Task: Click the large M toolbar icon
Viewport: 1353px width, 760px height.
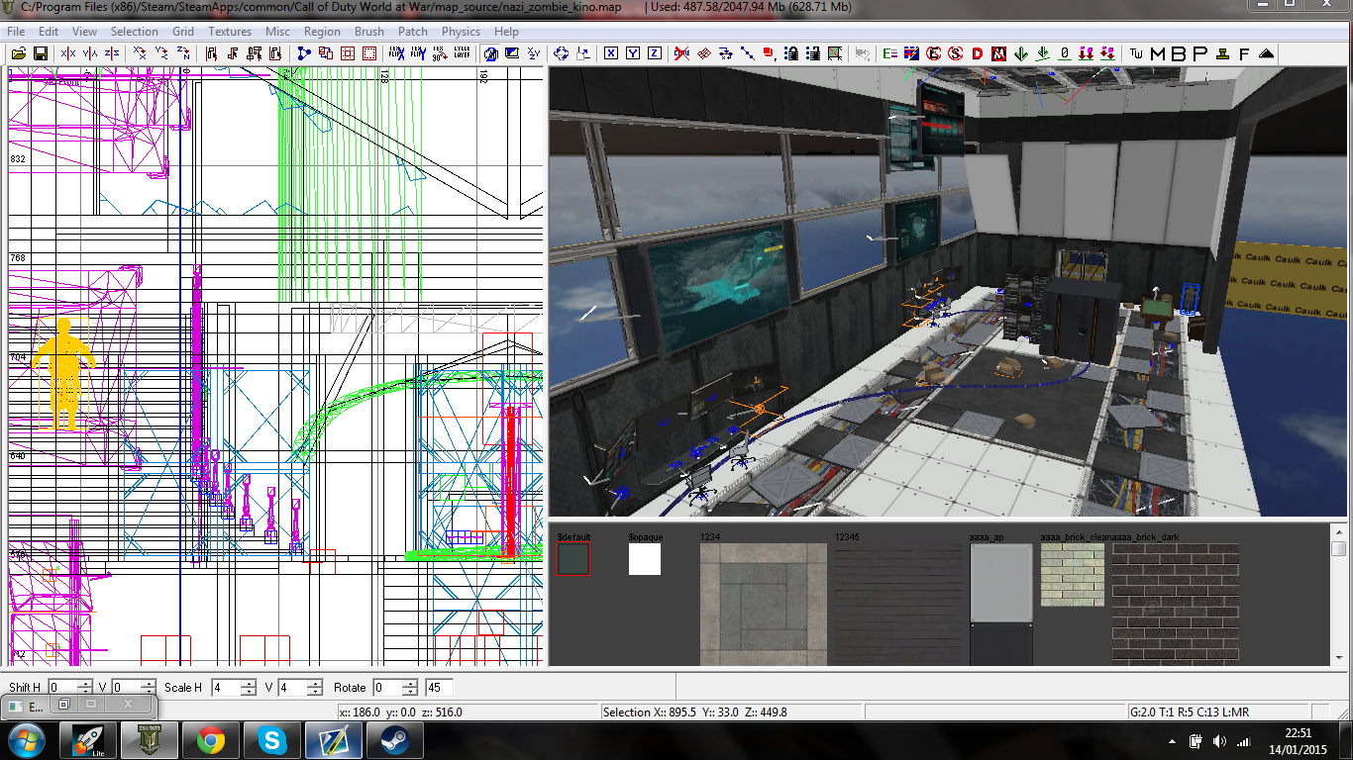Action: 1157,53
